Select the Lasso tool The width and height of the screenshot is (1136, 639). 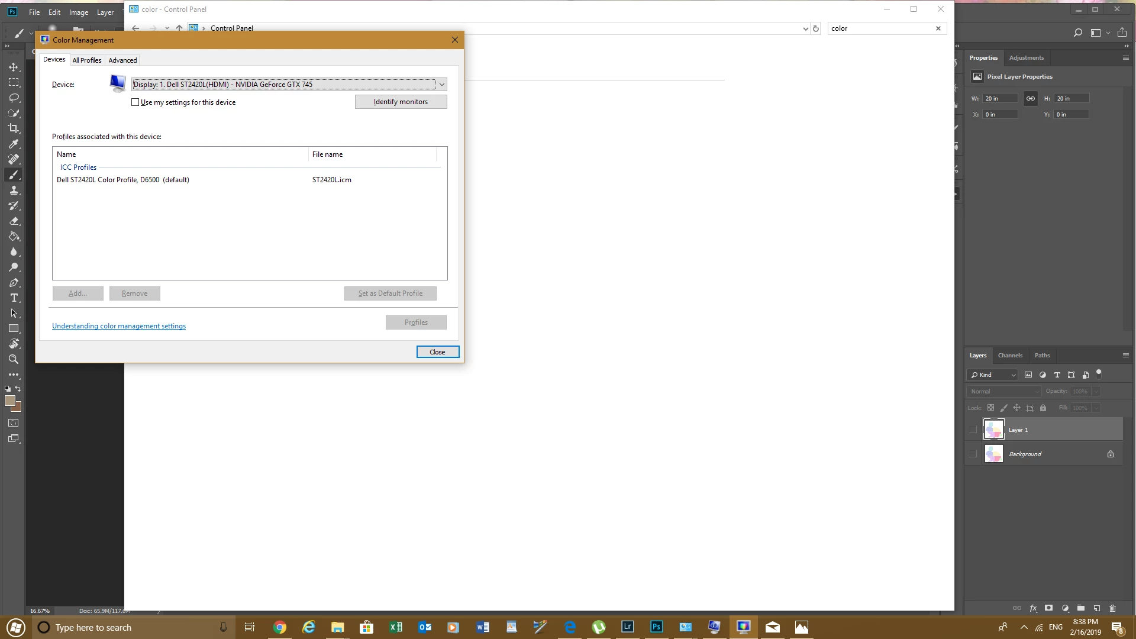(14, 98)
